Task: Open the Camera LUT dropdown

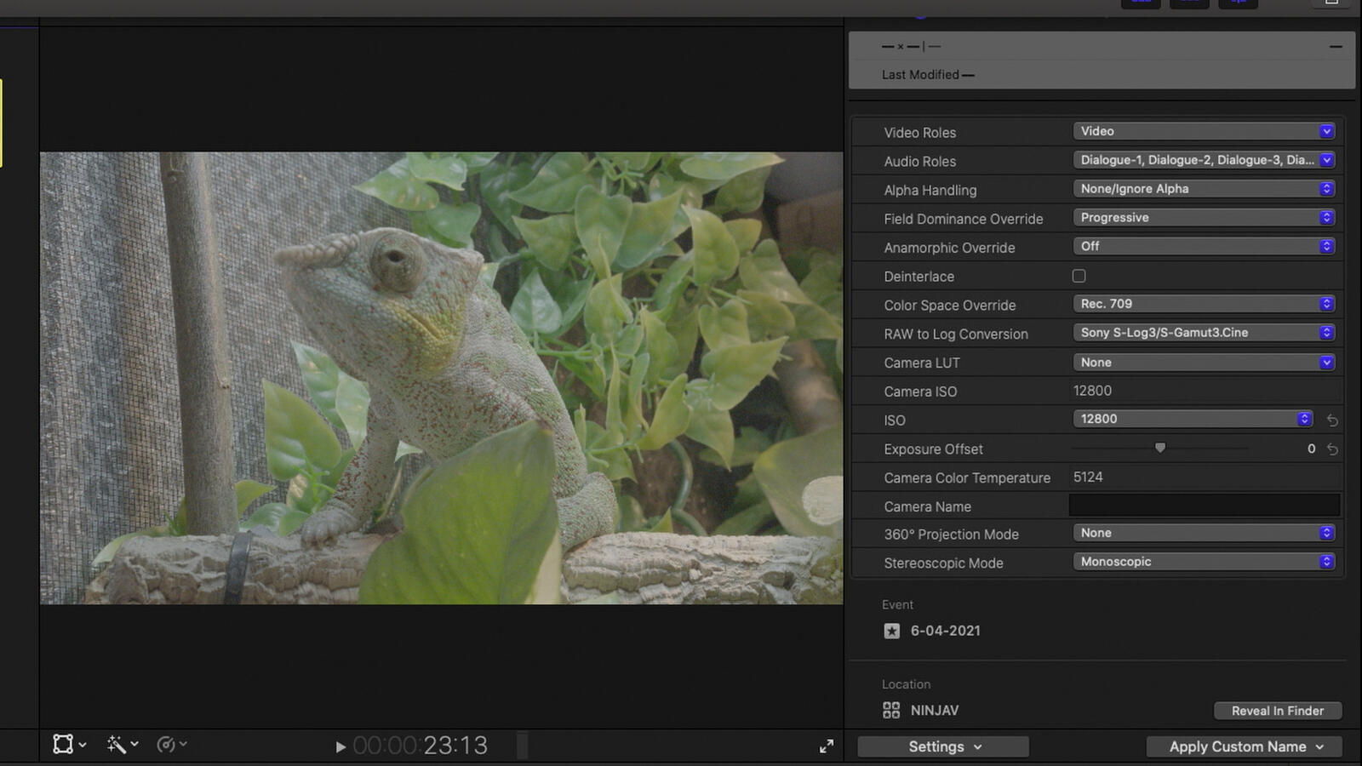Action: point(1204,363)
